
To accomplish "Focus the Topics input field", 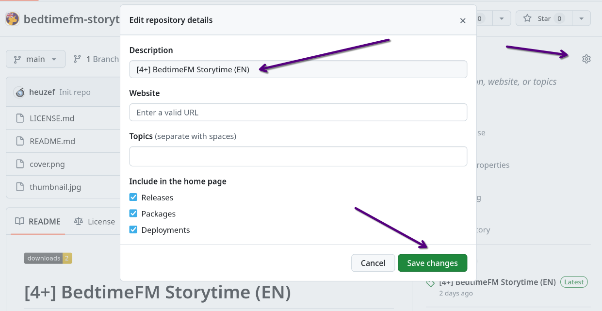I will point(298,157).
